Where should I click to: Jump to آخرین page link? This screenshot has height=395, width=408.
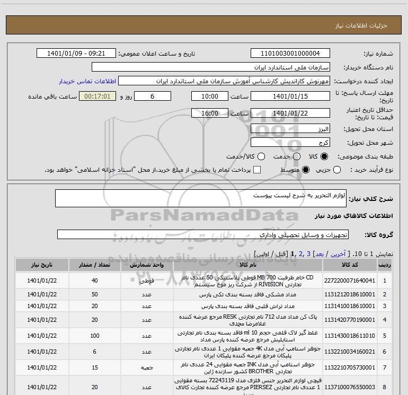click(x=338, y=254)
